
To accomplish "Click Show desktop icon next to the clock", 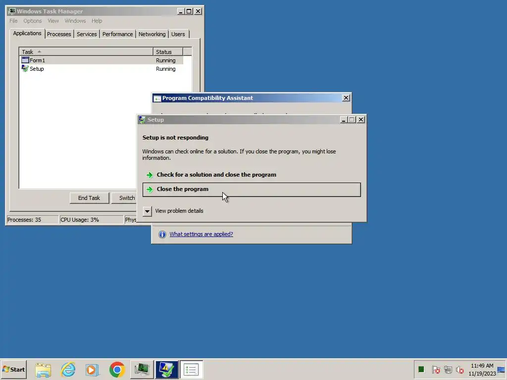I will (501, 370).
